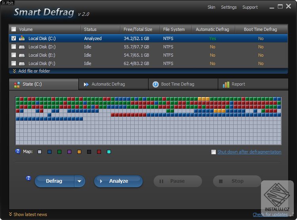
Task: Click the Local Disk (F:) drive icon
Action: click(22, 63)
